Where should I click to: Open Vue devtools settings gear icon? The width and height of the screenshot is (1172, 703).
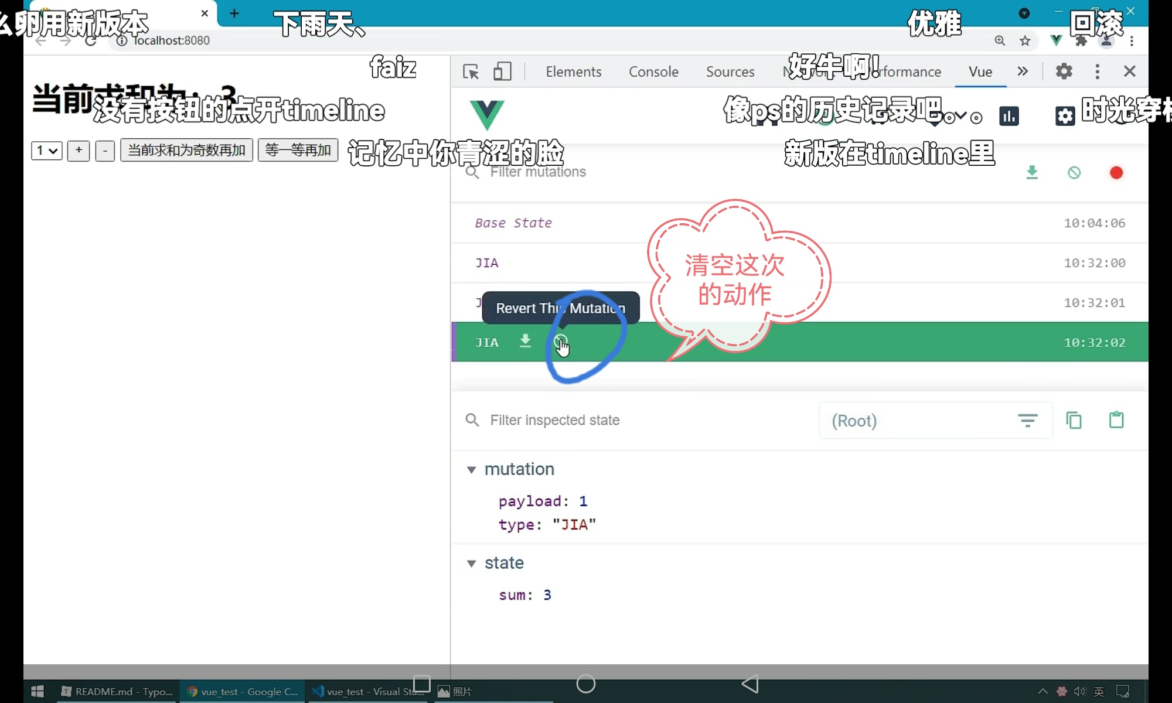(1065, 116)
